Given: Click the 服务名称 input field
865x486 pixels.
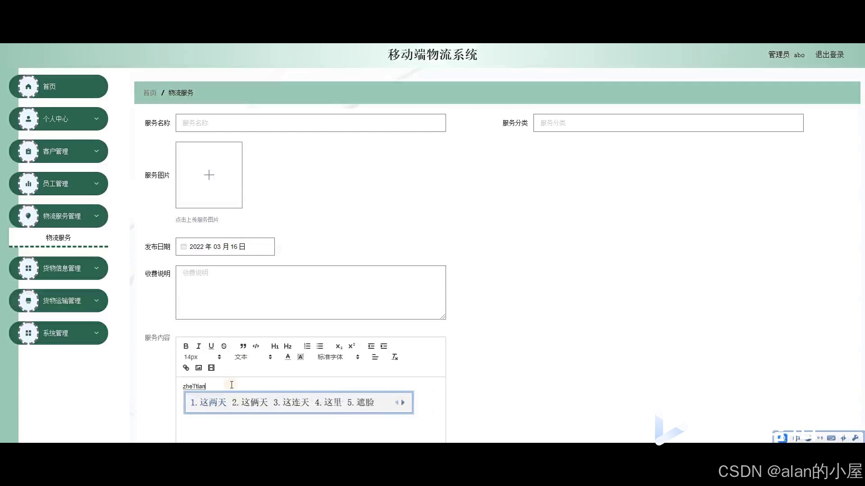Looking at the screenshot, I should pos(310,123).
